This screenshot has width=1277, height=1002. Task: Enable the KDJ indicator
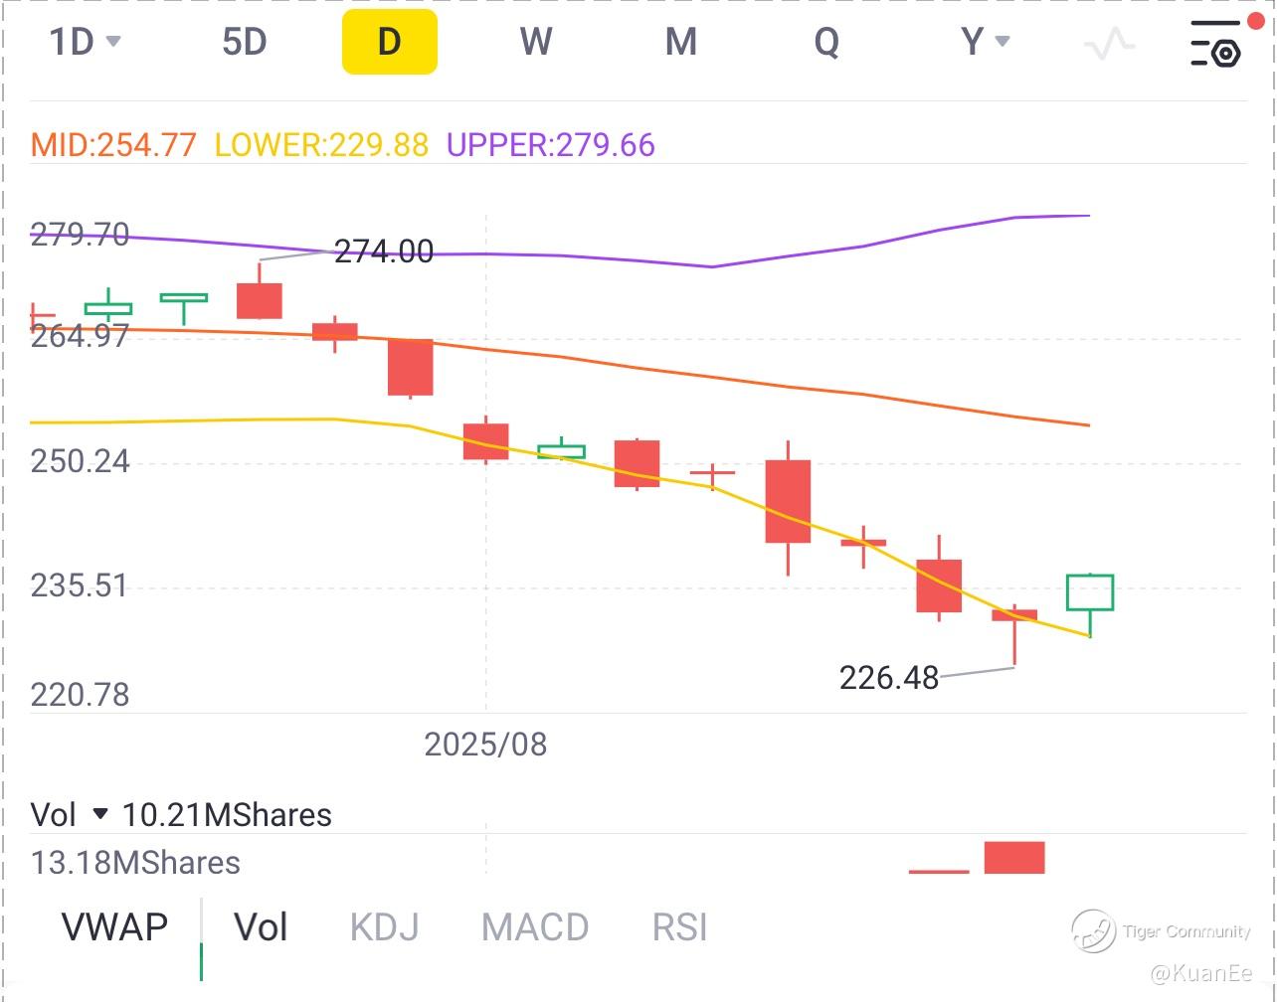point(384,926)
